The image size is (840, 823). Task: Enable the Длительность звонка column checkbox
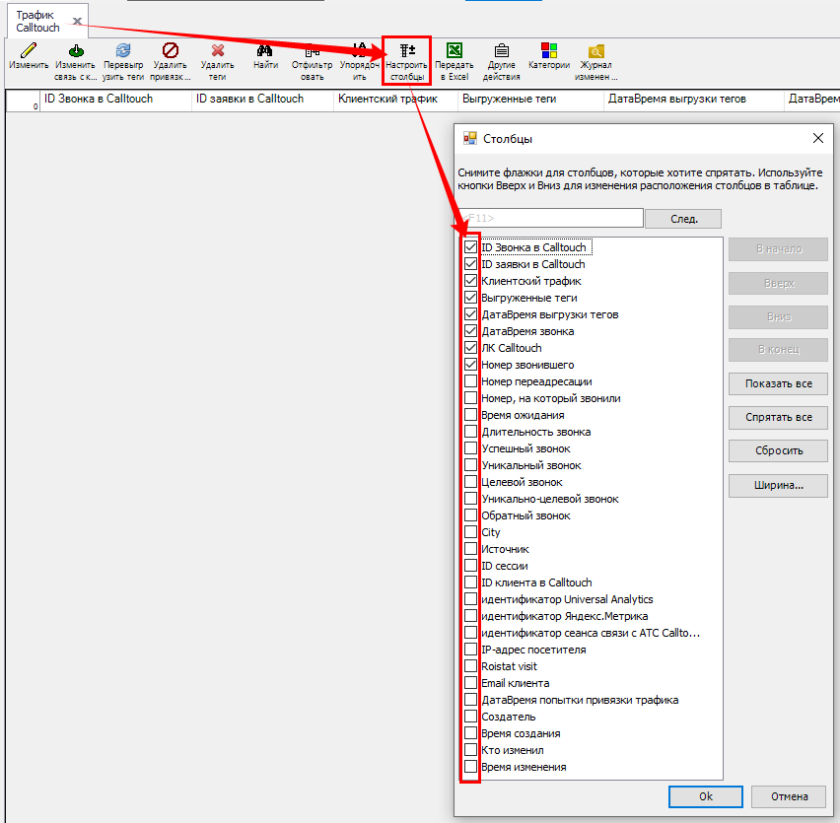[x=470, y=432]
